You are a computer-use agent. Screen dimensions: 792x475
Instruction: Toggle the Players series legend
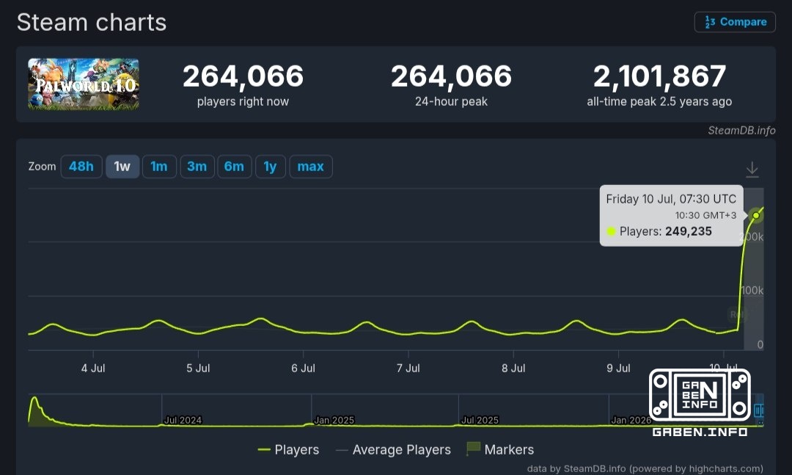tap(288, 450)
